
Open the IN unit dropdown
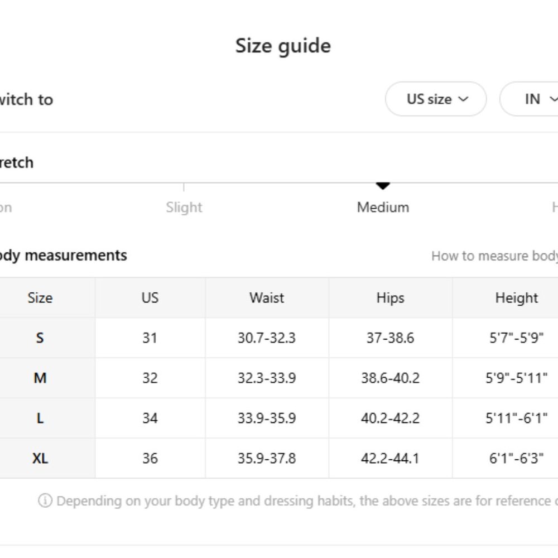pos(530,99)
